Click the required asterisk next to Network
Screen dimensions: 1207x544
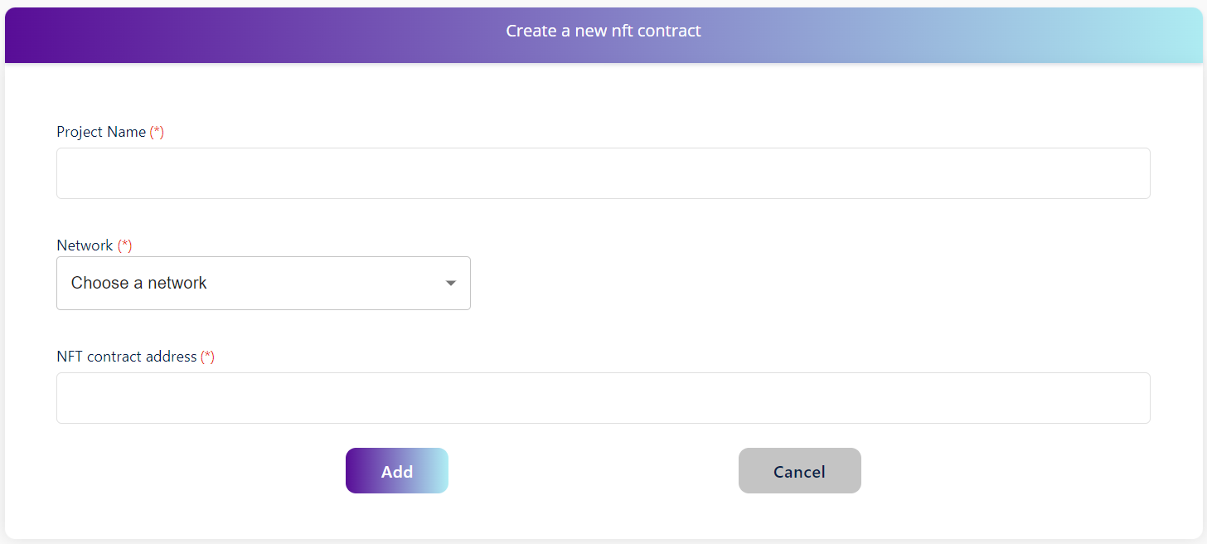coord(124,245)
